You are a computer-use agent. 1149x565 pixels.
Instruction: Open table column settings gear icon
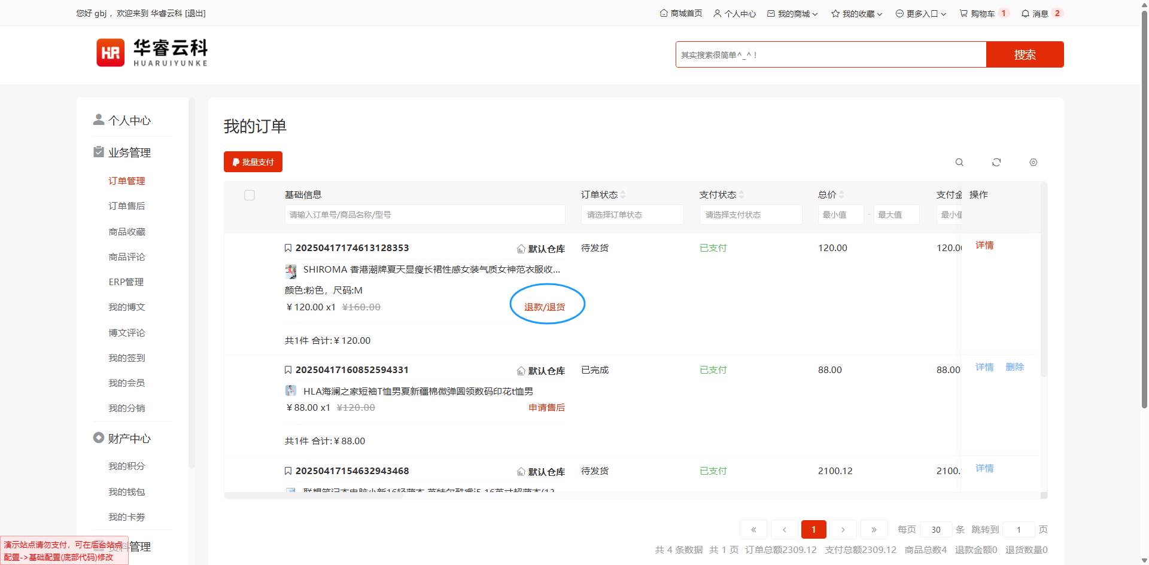pos(1033,163)
